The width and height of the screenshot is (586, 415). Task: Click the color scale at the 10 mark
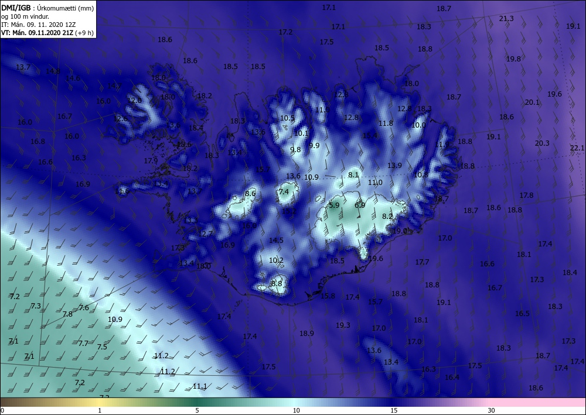296,402
